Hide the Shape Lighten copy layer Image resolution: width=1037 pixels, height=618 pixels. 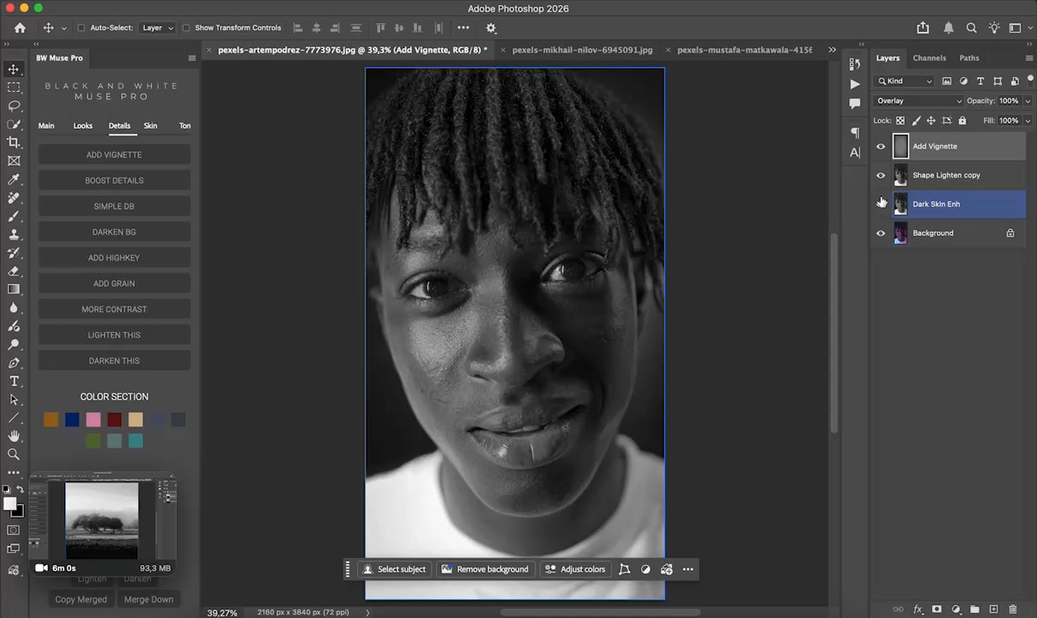[881, 176]
